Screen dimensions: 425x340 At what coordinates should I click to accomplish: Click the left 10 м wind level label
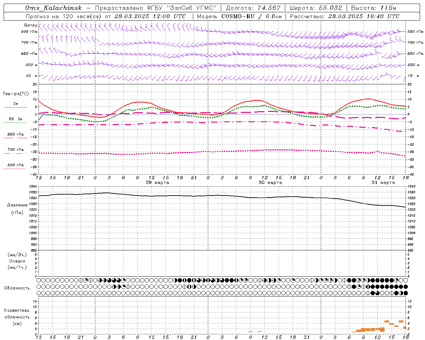pos(32,76)
